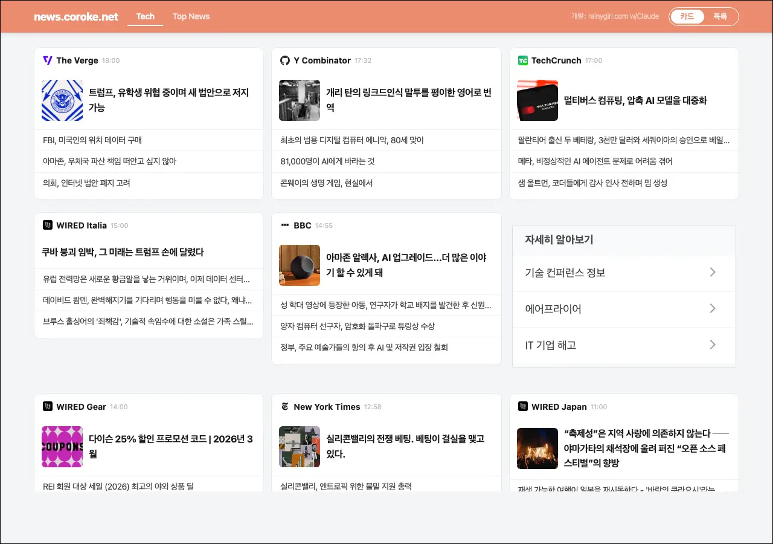Open IT 기업 해고 chevron arrow
Viewport: 773px width, 544px height.
coord(713,345)
